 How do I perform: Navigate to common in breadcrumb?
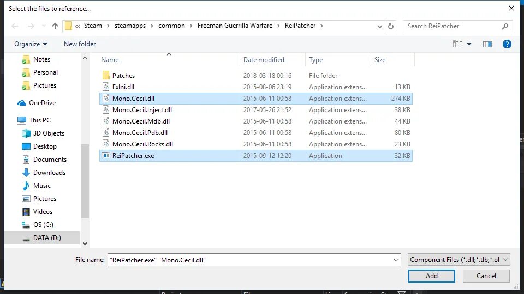pos(171,26)
